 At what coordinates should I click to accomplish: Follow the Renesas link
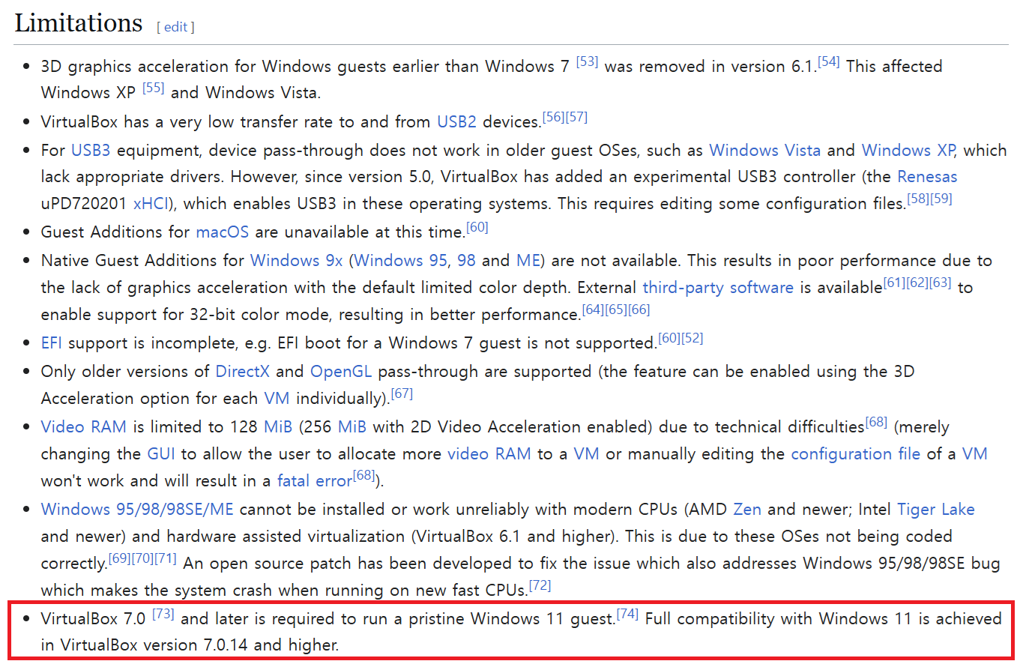(927, 177)
